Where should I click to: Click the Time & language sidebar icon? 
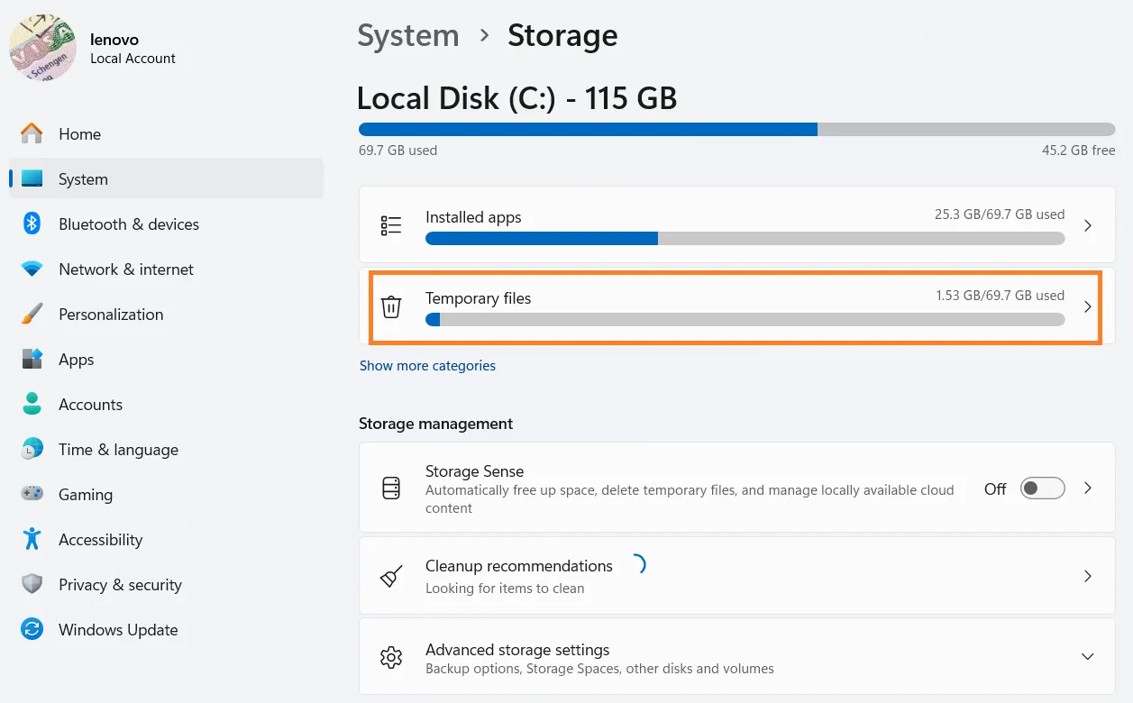pyautogui.click(x=32, y=449)
